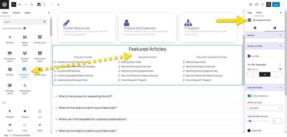Click the Save button
287x137 pixels.
(276, 4)
